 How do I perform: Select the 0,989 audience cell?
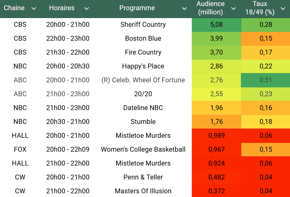pos(217,136)
